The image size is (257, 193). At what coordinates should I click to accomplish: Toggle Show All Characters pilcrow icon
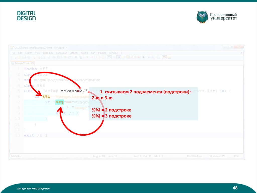point(114,57)
